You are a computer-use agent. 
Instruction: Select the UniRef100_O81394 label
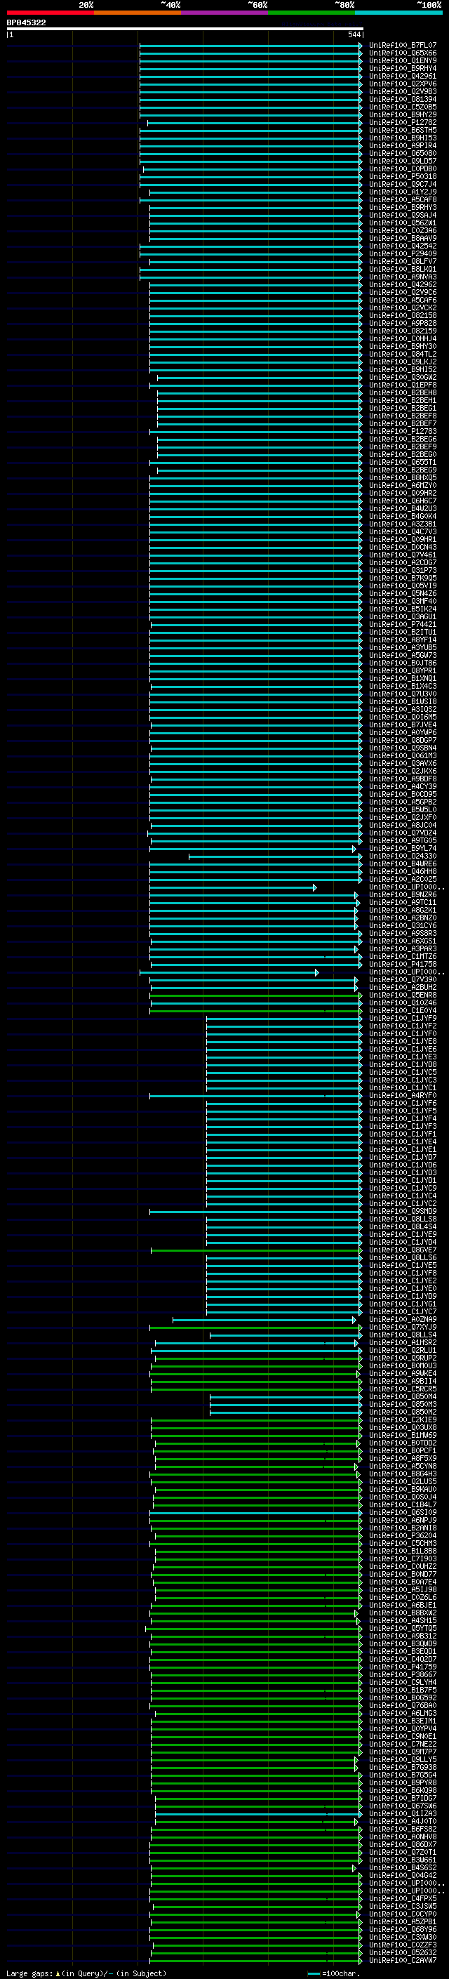point(403,99)
